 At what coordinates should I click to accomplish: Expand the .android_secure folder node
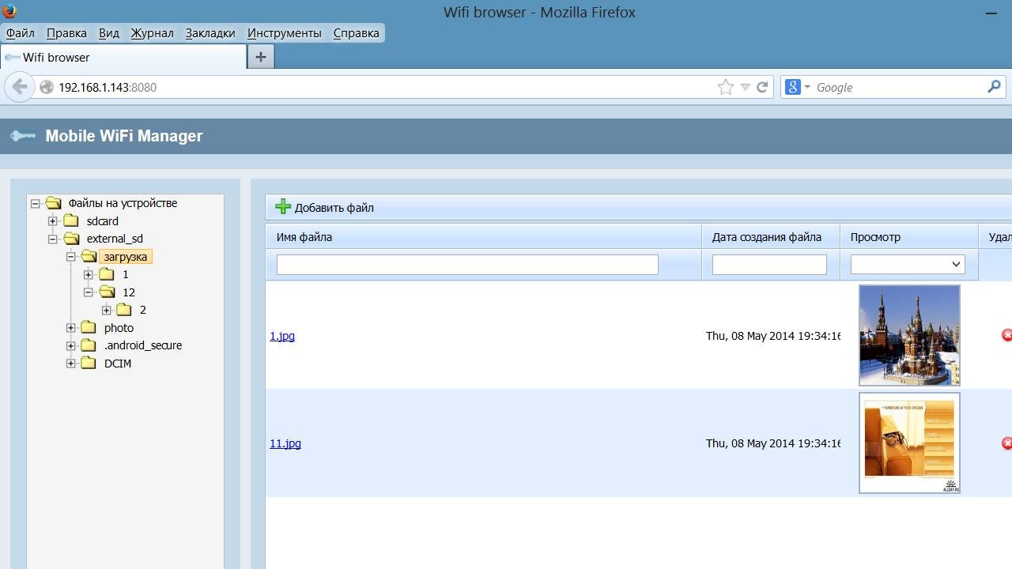(x=71, y=345)
